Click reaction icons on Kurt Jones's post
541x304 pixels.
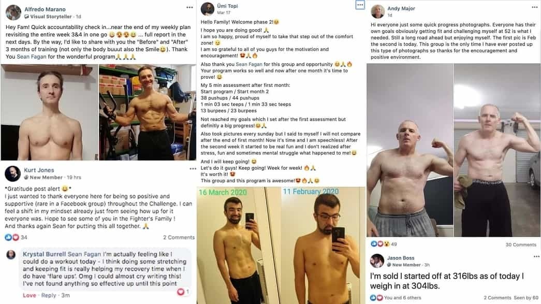(12, 237)
